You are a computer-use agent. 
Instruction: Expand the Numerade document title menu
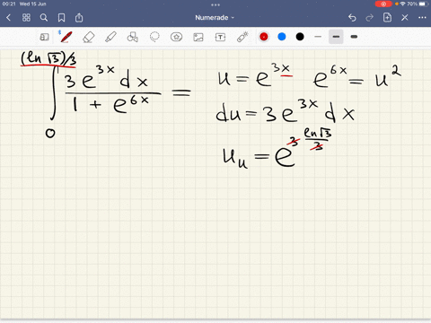(215, 18)
